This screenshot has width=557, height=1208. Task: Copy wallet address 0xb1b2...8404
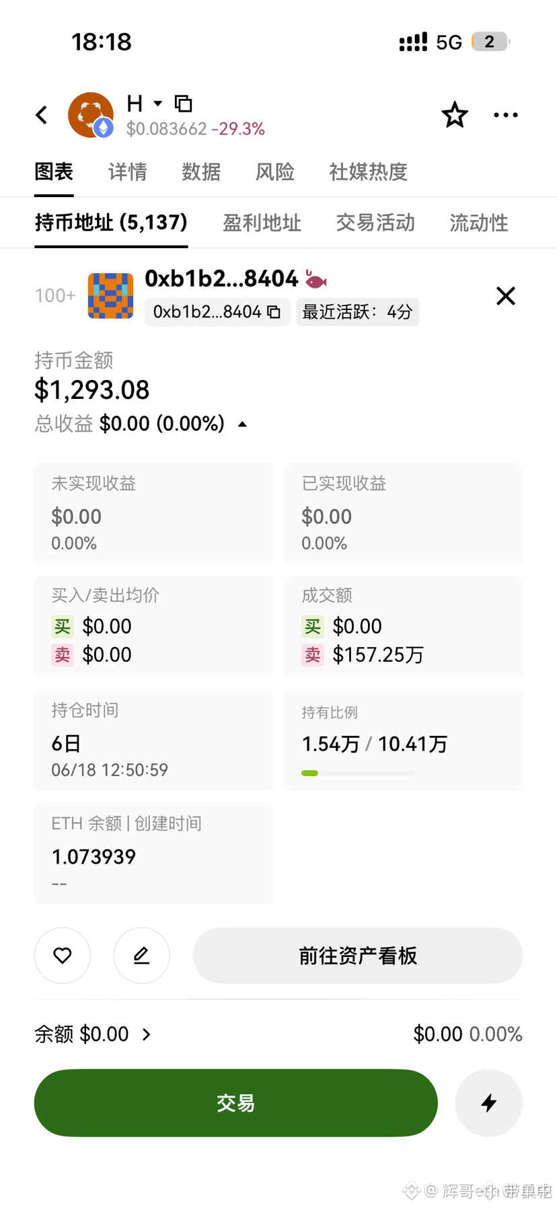274,312
